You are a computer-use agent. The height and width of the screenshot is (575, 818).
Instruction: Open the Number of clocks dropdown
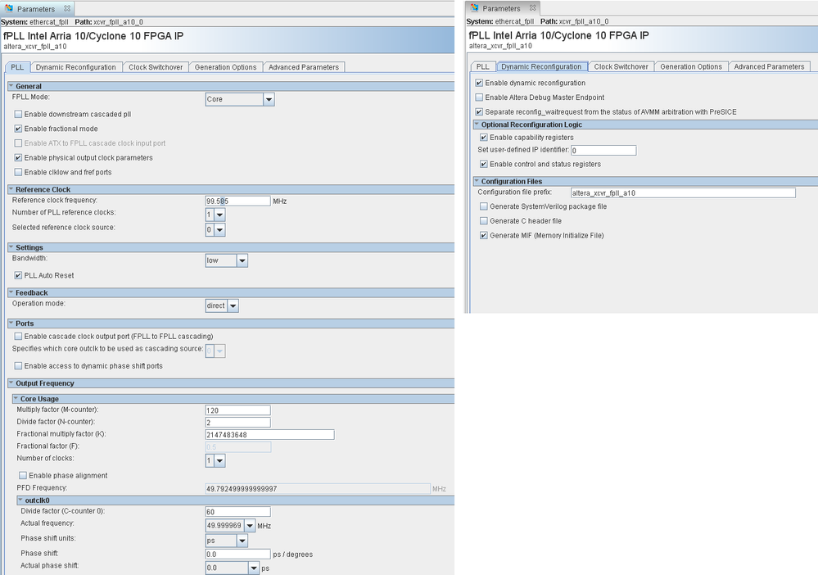219,461
